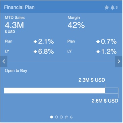Select the second page indicator dot
Image resolution: width=123 pixels, height=123 pixels.
56,117
